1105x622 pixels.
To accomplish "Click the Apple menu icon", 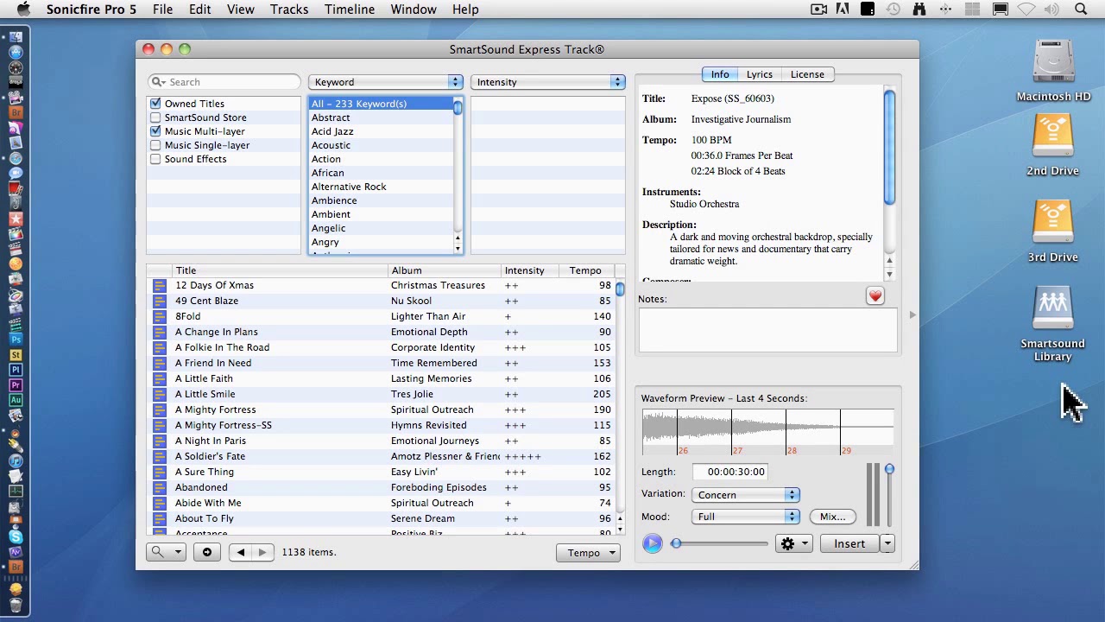I will [23, 10].
